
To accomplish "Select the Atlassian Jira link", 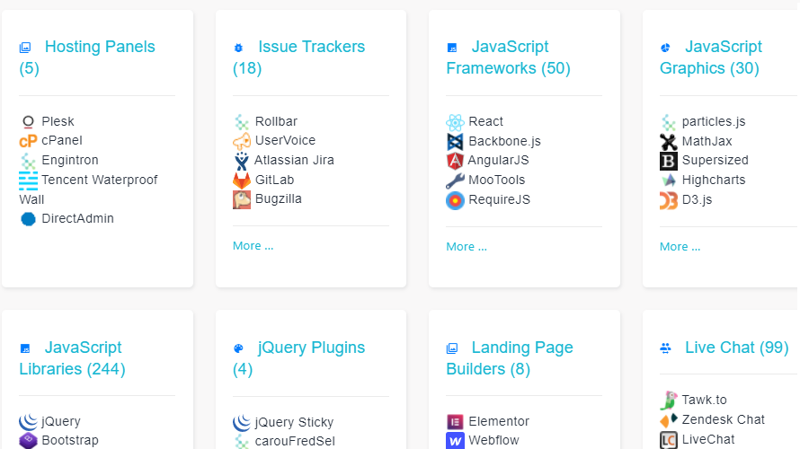I will coord(295,160).
